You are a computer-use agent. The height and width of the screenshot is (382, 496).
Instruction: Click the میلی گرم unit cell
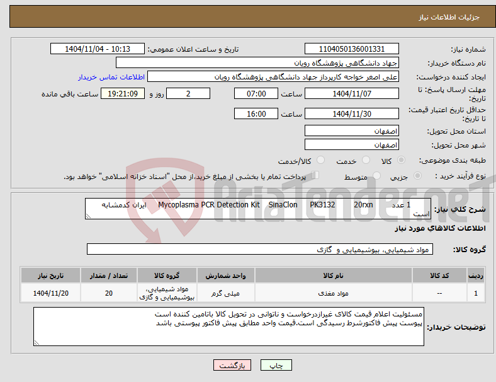[x=225, y=293]
